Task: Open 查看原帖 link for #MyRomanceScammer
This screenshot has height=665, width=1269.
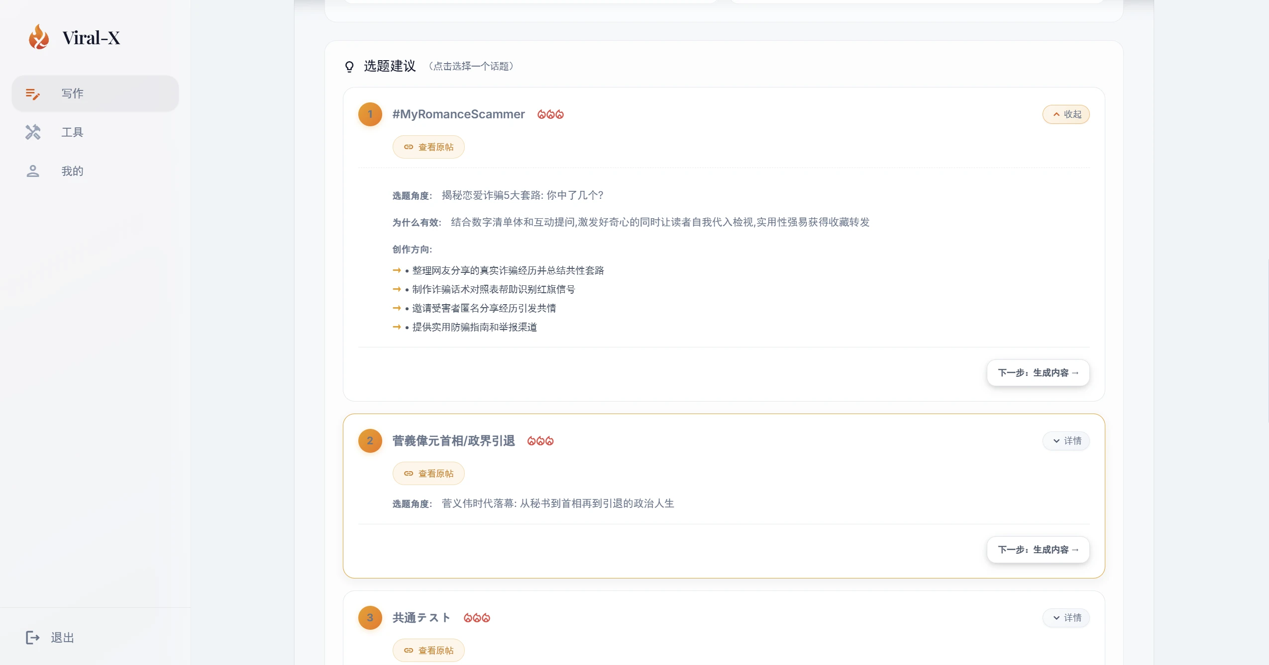Action: coord(428,147)
